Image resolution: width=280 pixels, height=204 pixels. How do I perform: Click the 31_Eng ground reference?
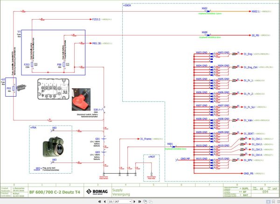[248, 54]
